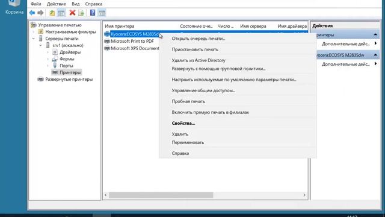
Task: Click the Forward arrow toolbar icon
Action: pyautogui.click(x=40, y=13)
